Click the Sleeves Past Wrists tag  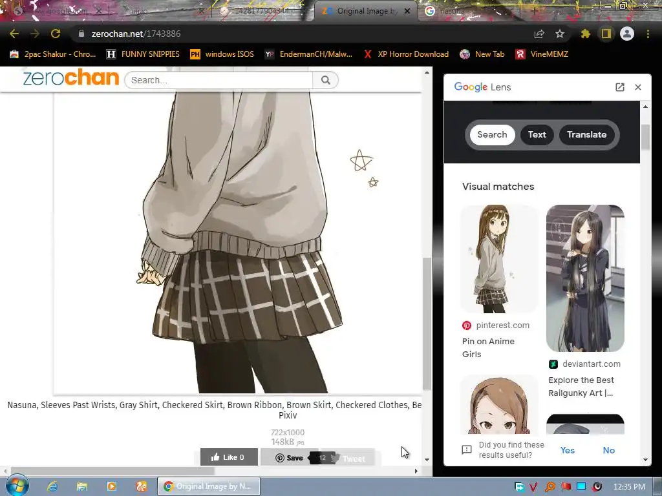78,405
